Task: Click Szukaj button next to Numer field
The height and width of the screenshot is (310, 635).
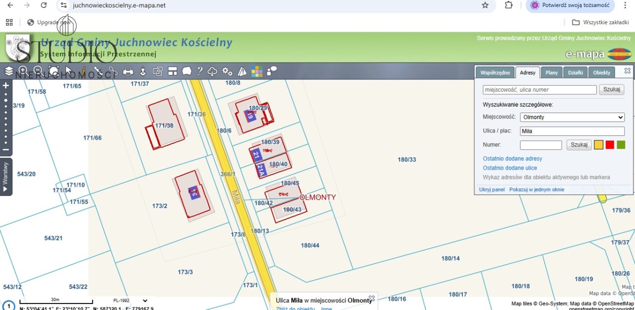Action: 579,145
